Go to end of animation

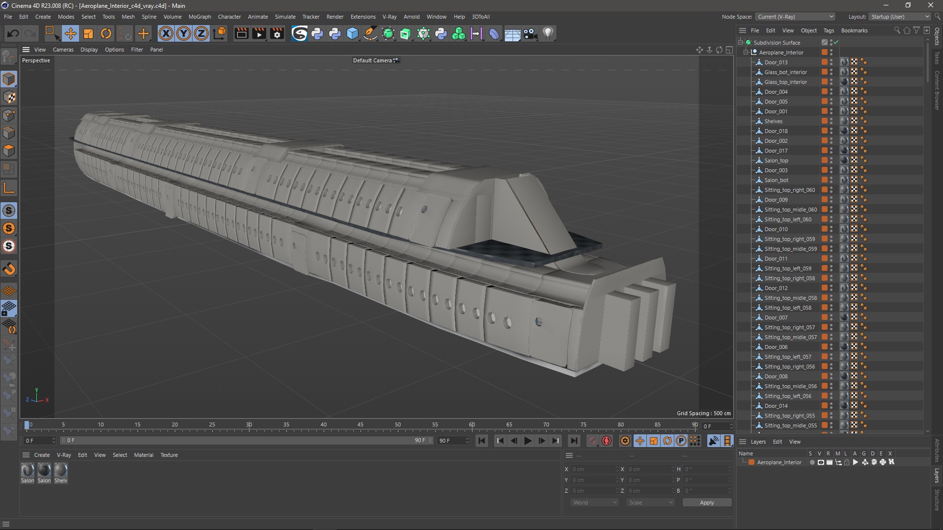574,441
